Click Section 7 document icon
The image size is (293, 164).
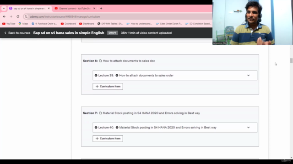101,113
